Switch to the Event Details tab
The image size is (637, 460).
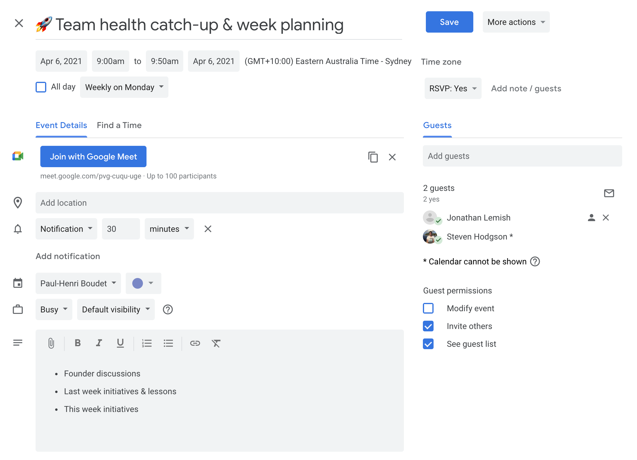click(61, 125)
